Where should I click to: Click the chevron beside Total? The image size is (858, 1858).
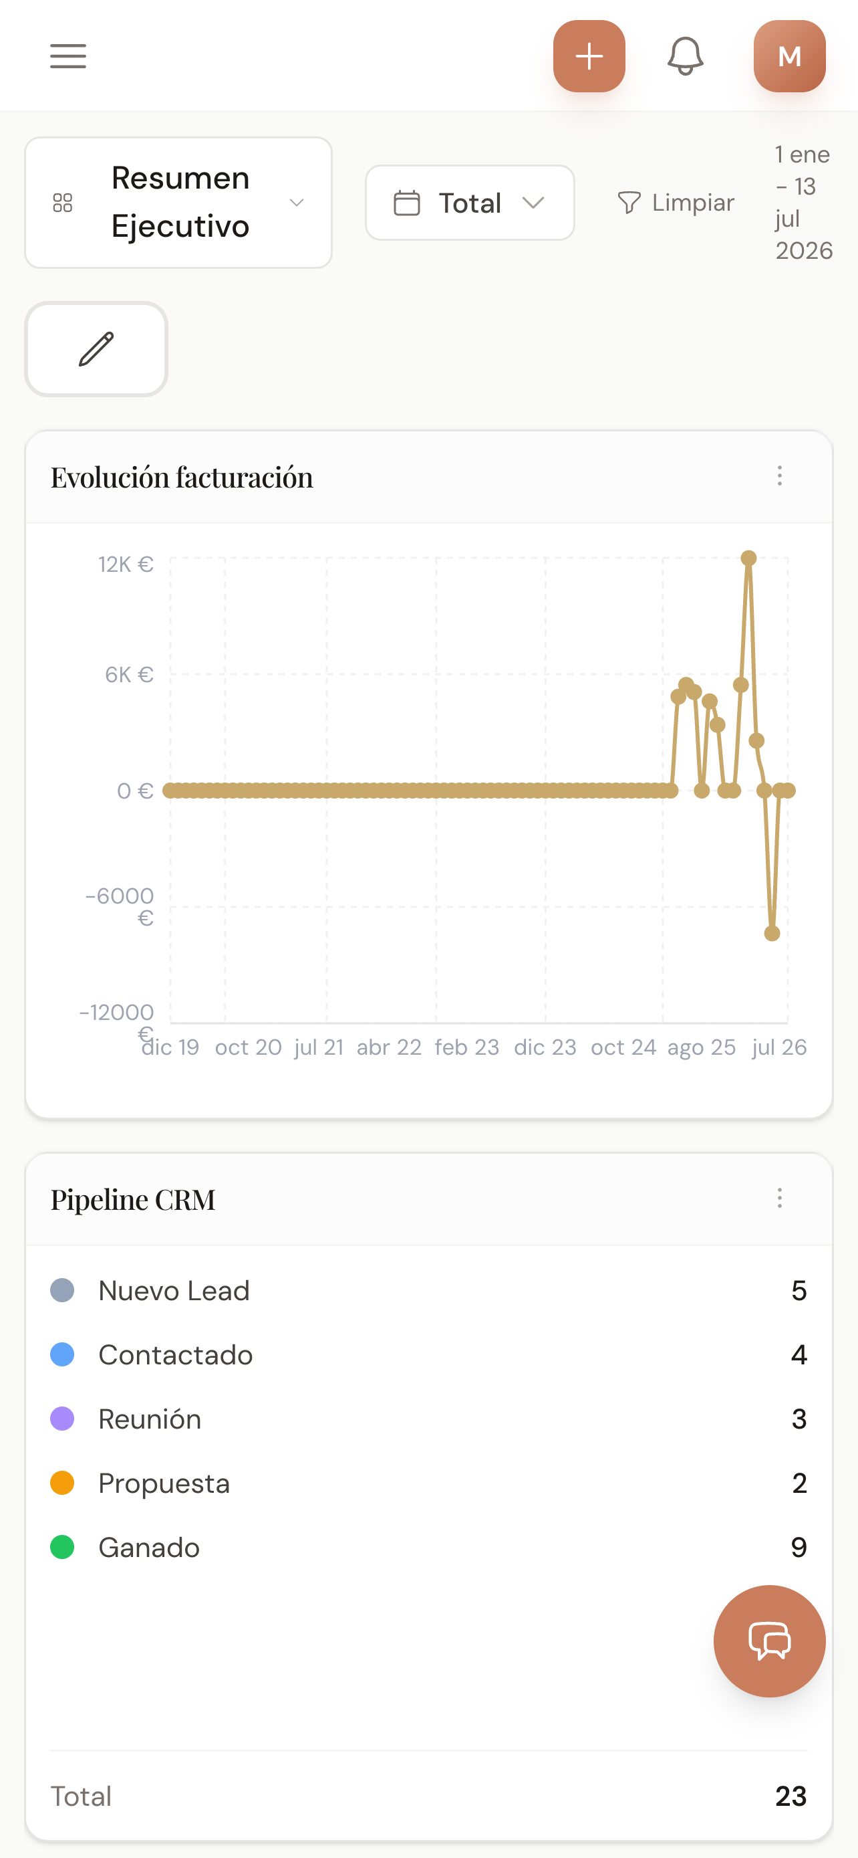pos(533,203)
